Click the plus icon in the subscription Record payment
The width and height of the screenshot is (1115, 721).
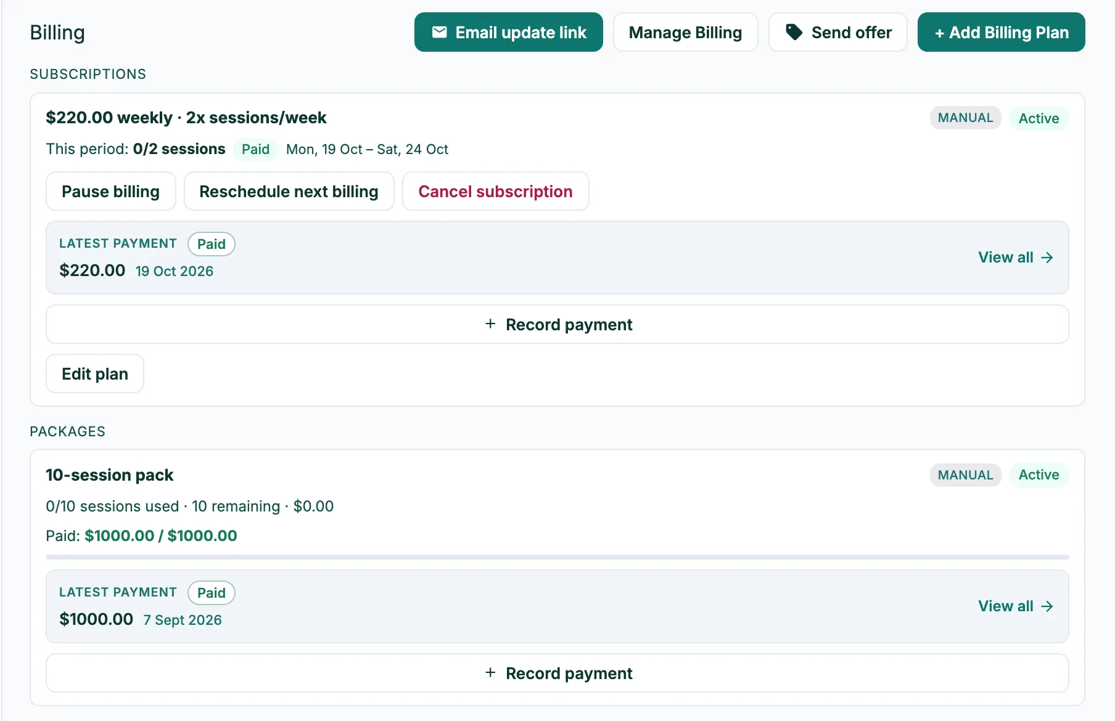[x=490, y=324]
